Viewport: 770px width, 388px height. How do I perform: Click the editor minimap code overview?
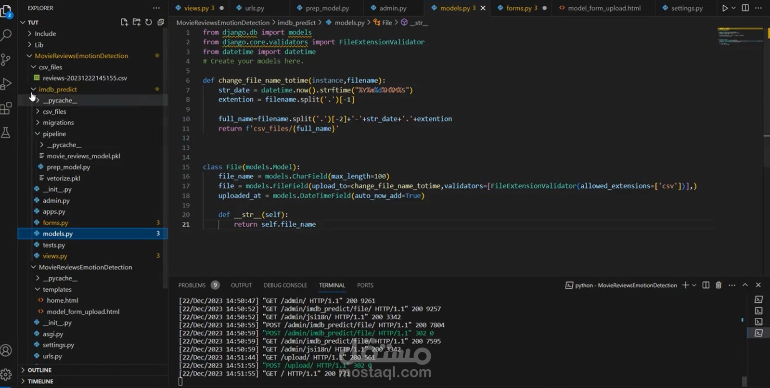pos(740,37)
